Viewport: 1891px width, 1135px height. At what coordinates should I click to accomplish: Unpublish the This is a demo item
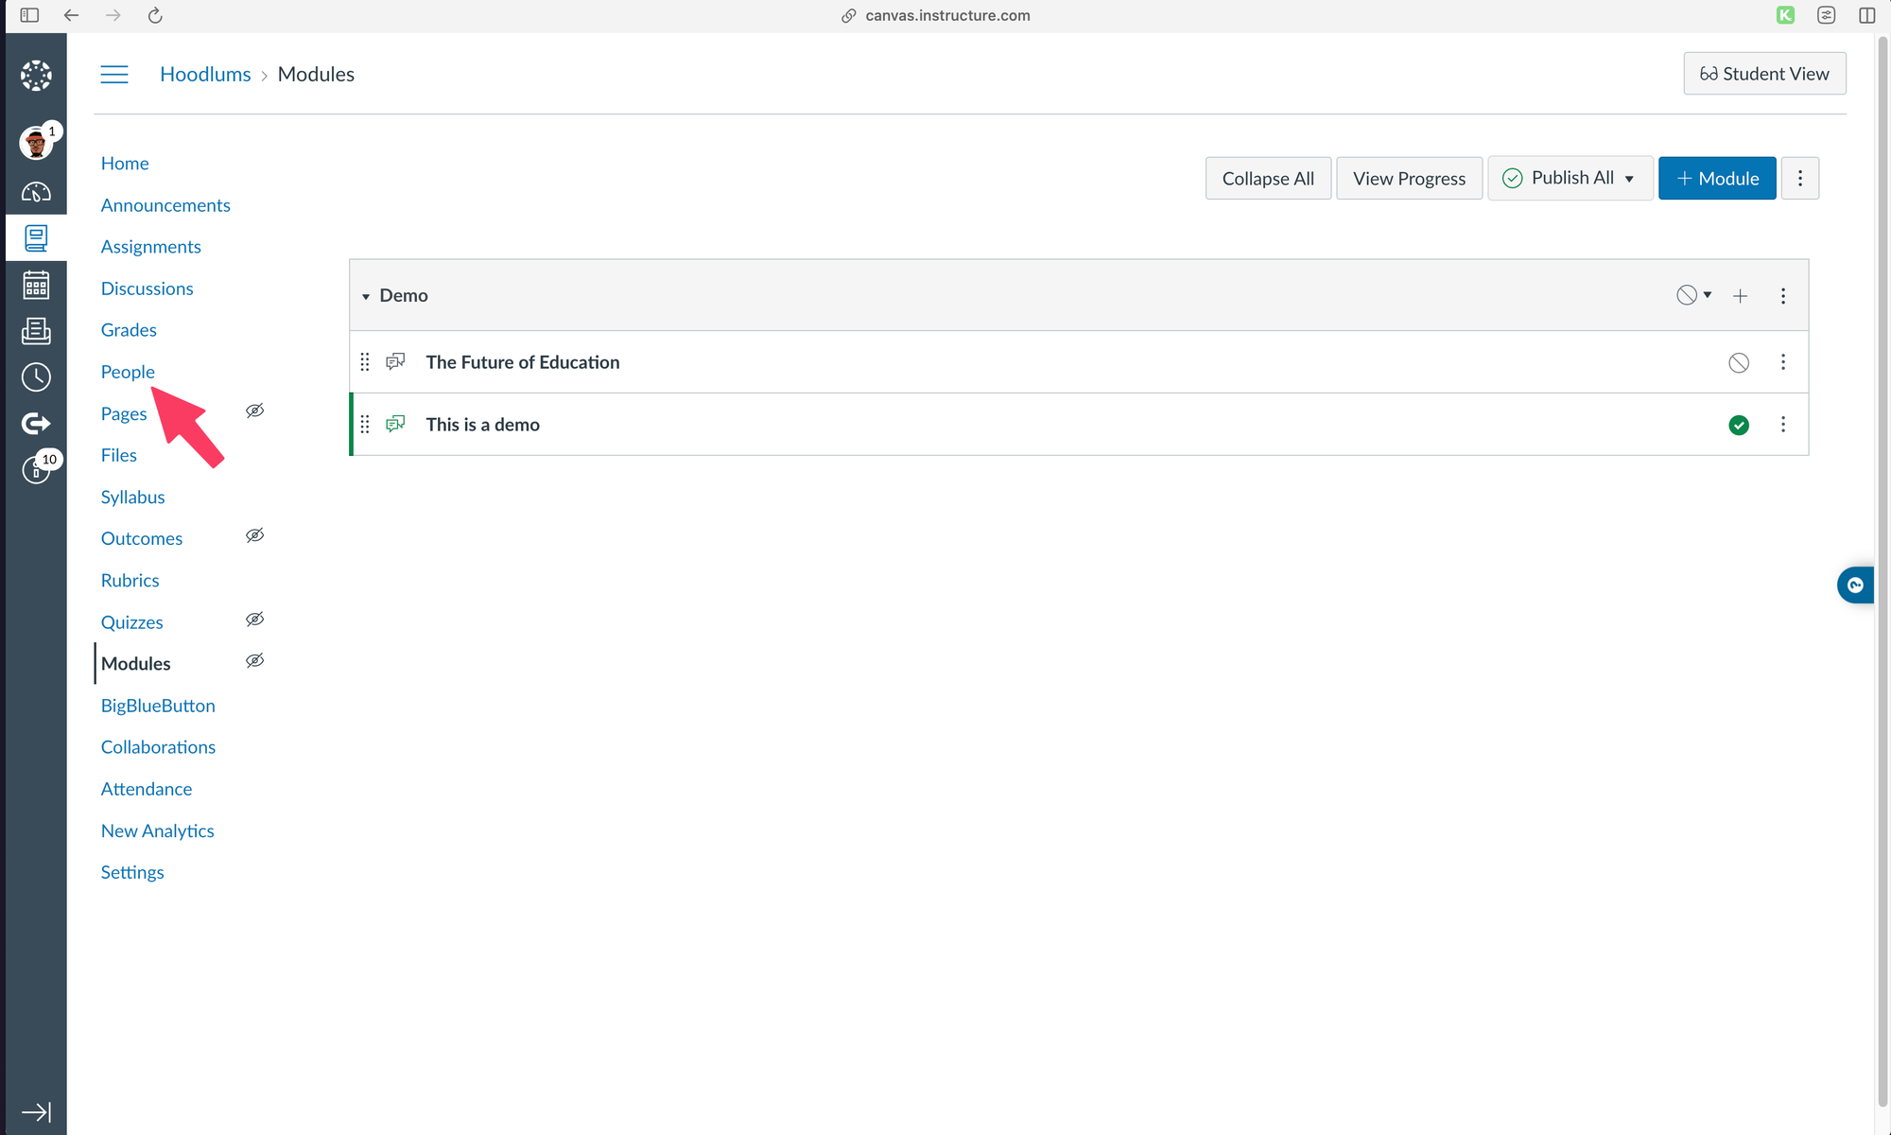pyautogui.click(x=1738, y=426)
